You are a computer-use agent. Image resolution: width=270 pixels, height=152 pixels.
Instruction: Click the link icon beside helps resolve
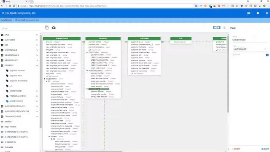click(2, 127)
